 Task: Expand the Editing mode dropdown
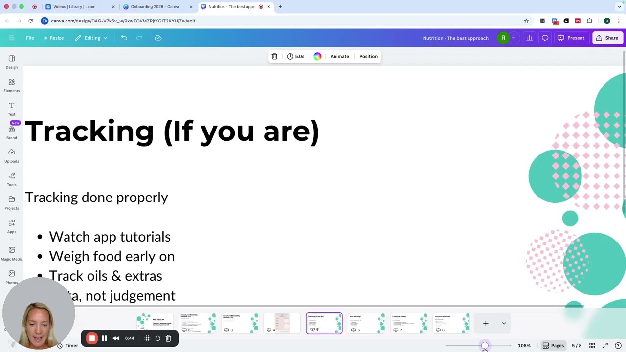pyautogui.click(x=91, y=38)
